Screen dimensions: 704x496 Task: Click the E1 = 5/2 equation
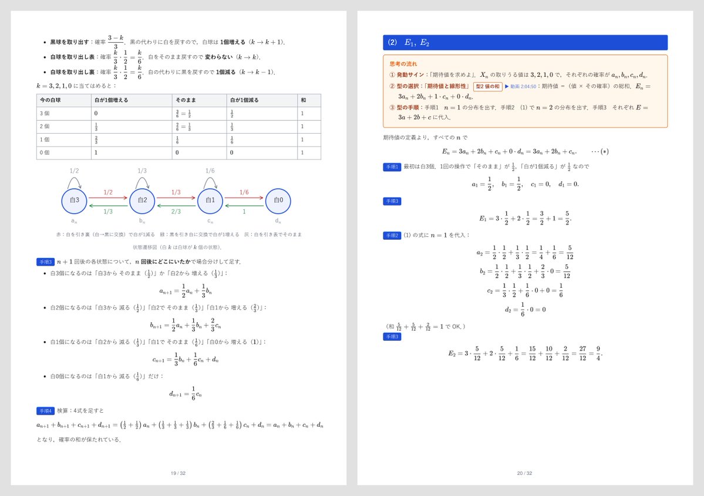tap(526, 219)
